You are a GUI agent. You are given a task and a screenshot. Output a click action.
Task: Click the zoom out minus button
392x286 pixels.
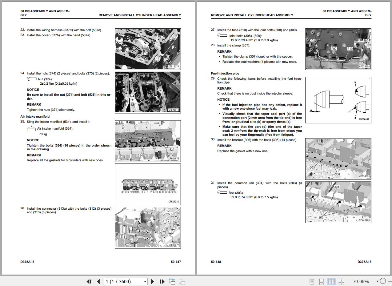click(383, 281)
